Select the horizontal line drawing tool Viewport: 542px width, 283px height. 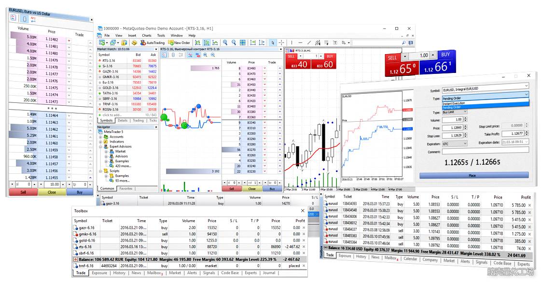point(300,42)
